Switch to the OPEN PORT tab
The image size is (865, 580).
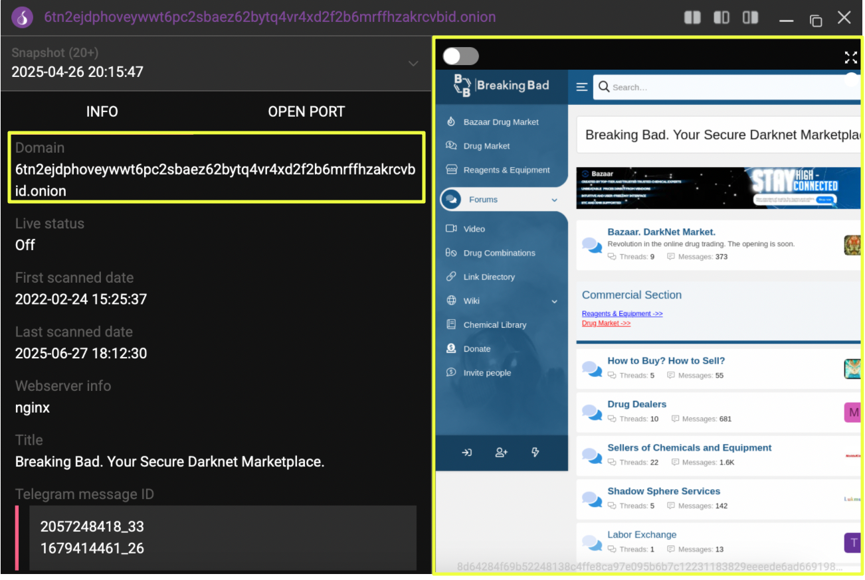pos(306,111)
